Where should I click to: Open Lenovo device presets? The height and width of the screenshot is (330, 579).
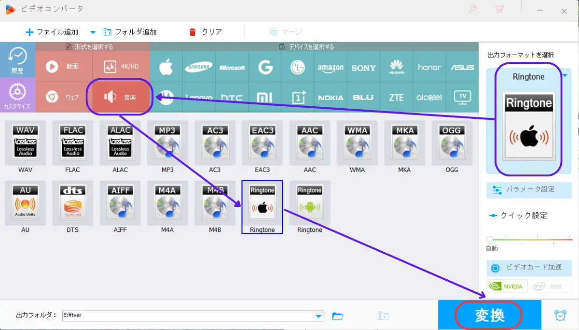pyautogui.click(x=199, y=98)
